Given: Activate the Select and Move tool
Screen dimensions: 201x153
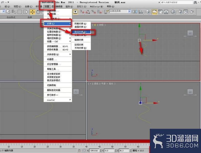Looking at the screenshot, I should pos(33,12).
